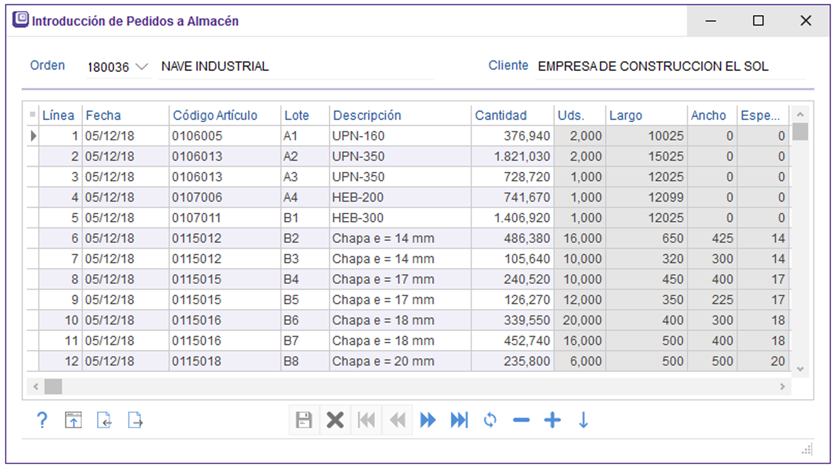The width and height of the screenshot is (836, 469).
Task: Click the import document icon
Action: click(x=105, y=420)
